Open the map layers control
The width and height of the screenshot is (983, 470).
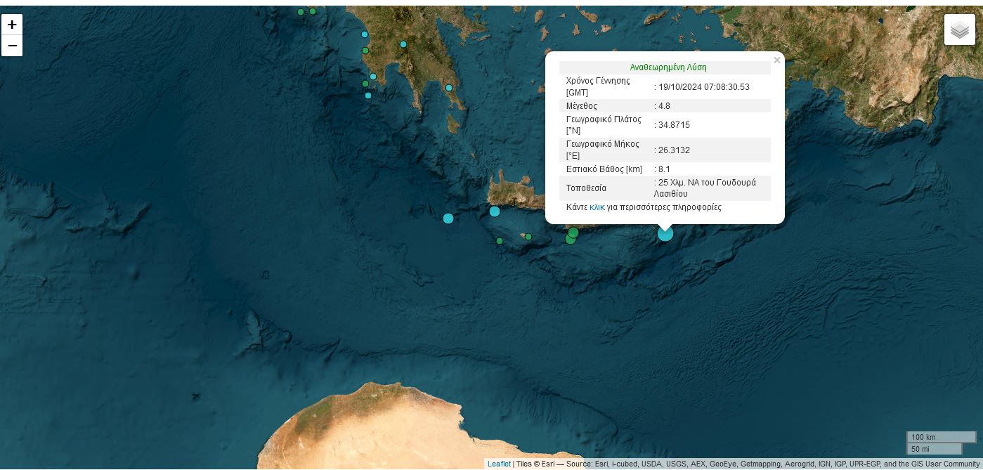click(x=959, y=30)
